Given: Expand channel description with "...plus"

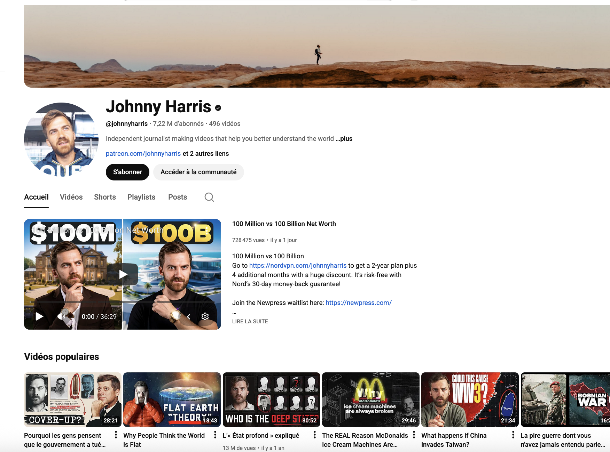Looking at the screenshot, I should [x=344, y=139].
